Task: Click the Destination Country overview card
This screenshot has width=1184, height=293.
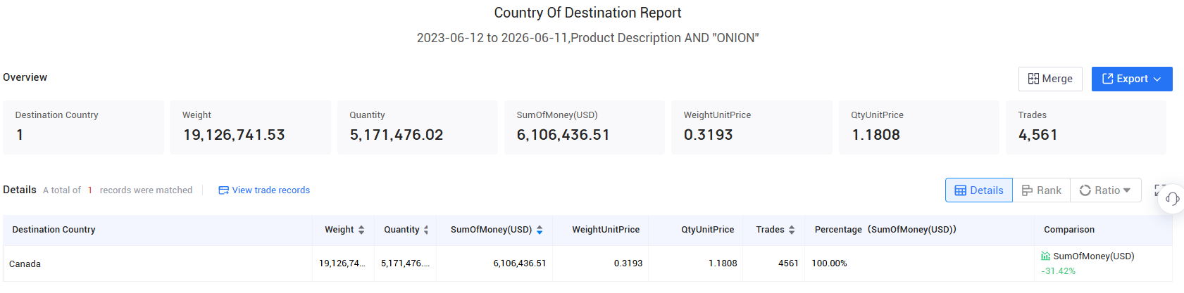Action: pos(83,127)
